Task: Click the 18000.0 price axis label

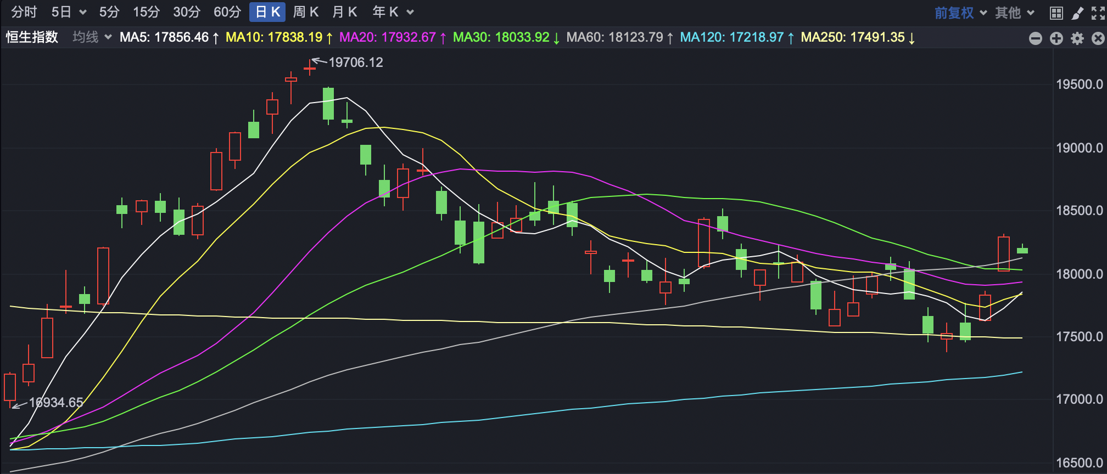Action: [1080, 274]
